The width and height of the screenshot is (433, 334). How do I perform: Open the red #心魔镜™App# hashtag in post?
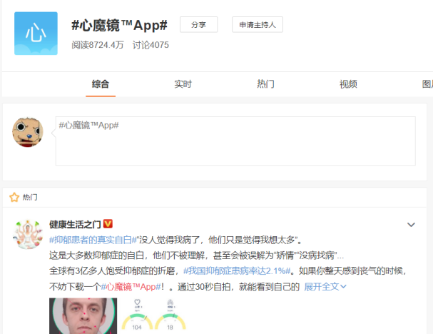pyautogui.click(x=131, y=287)
